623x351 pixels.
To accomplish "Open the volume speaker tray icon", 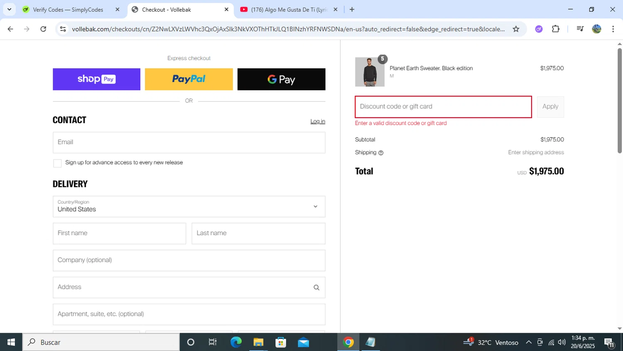I will point(562,342).
